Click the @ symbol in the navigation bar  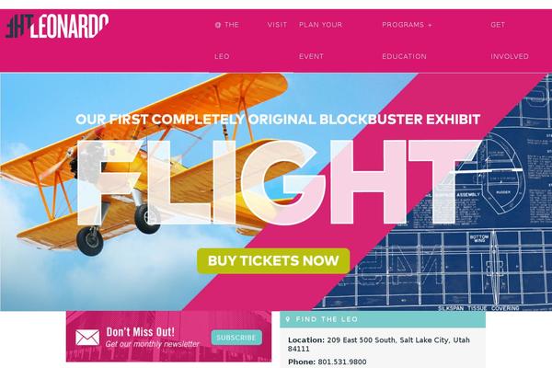(x=218, y=25)
